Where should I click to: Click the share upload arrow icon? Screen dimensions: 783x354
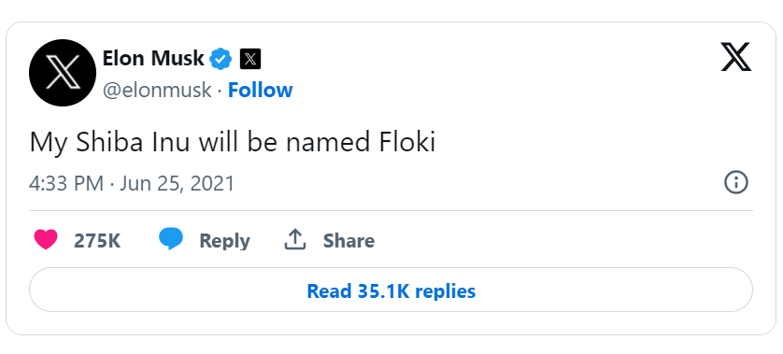(x=294, y=240)
